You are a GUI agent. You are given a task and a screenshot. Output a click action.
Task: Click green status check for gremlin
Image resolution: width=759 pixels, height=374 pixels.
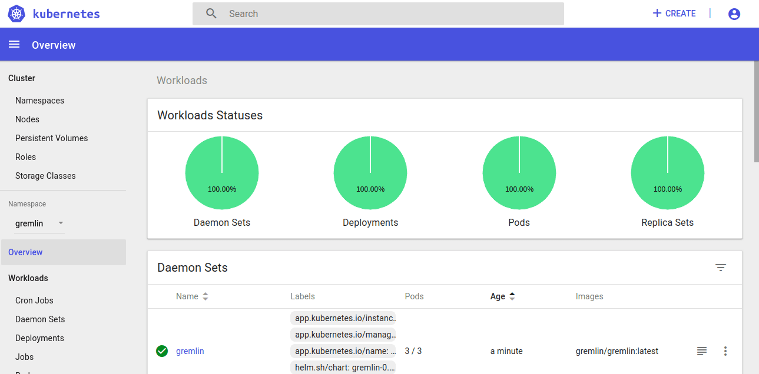(162, 351)
